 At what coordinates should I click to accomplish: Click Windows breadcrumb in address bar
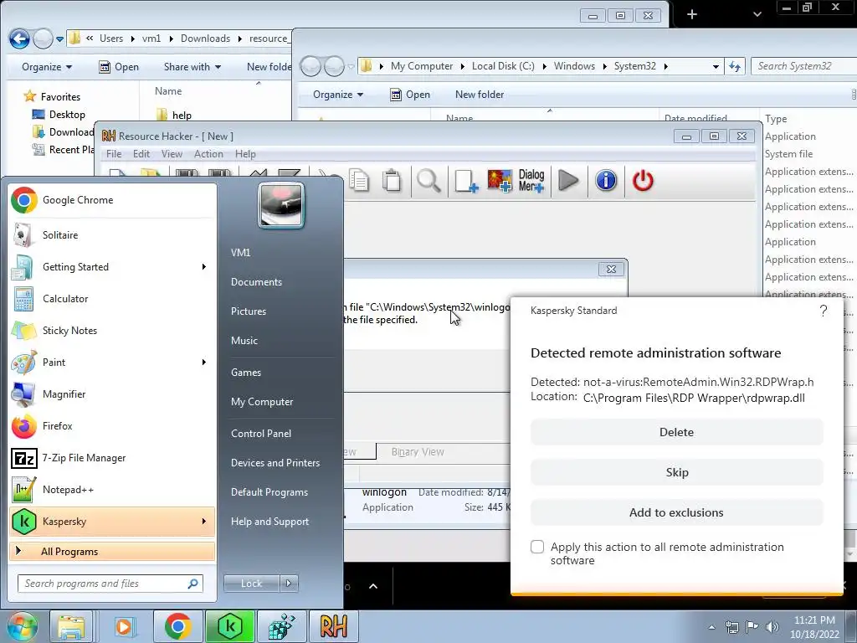(574, 66)
